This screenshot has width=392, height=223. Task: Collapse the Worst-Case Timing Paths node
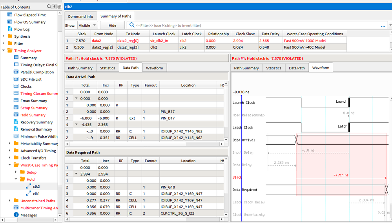click(x=10, y=165)
